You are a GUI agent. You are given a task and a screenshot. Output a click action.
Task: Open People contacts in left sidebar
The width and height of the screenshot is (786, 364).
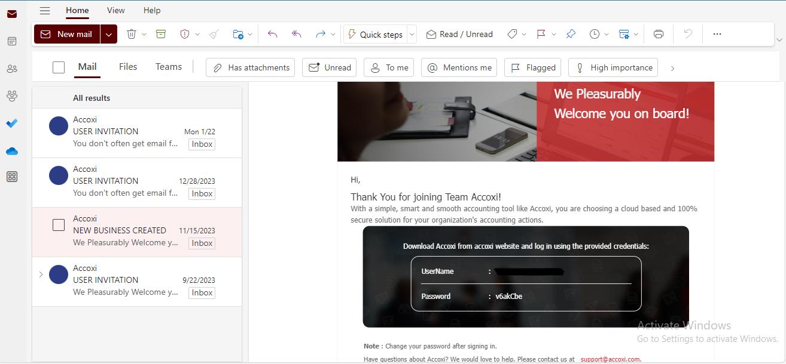(12, 69)
